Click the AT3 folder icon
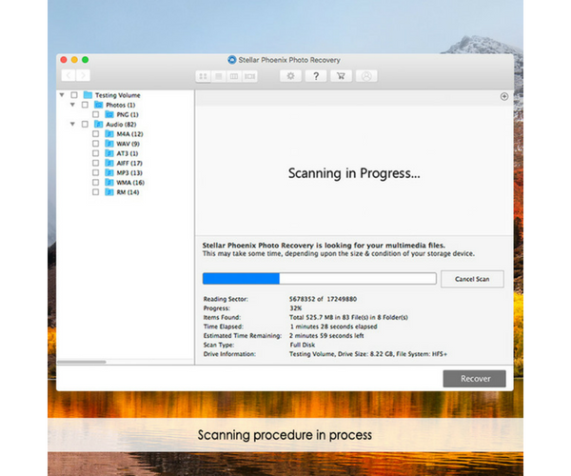Screen dimensions: 571x476 (x=109, y=153)
